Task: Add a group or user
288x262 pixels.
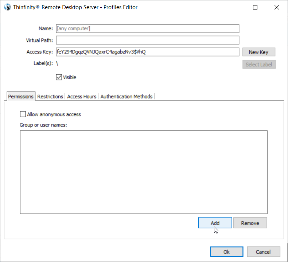Action: click(x=215, y=223)
